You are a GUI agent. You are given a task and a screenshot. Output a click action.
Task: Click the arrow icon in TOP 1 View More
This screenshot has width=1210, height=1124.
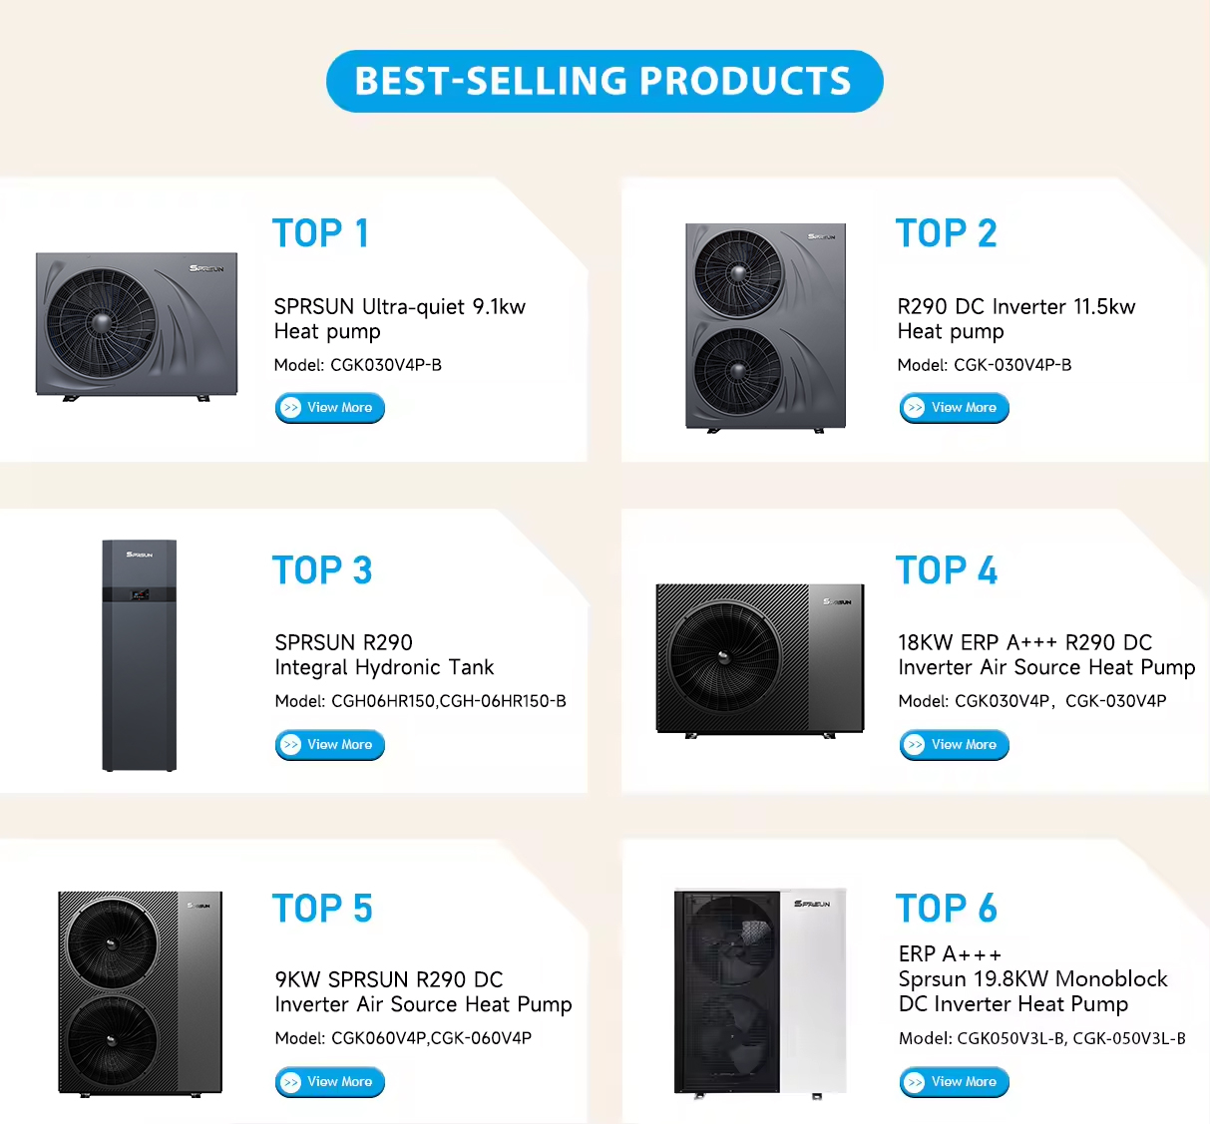point(290,408)
